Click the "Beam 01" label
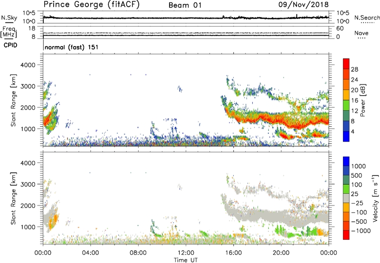380x263 pixels. click(185, 5)
